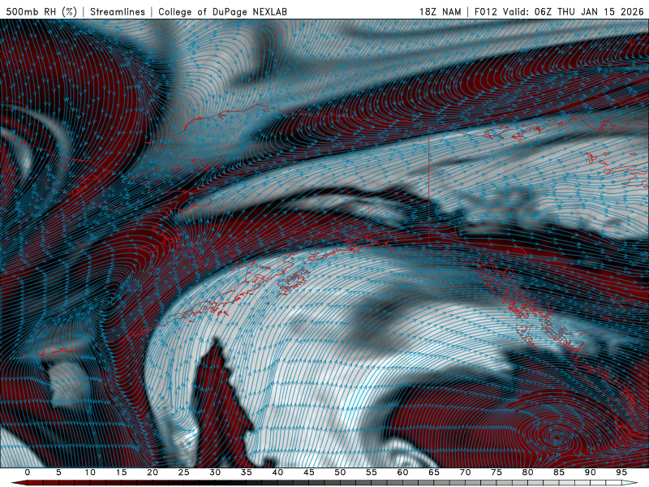The image size is (649, 487).
Task: Click the "35" label on color scale
Action: (247, 472)
